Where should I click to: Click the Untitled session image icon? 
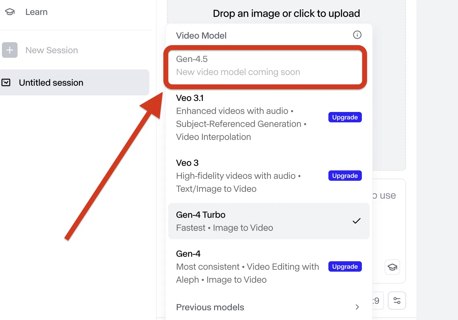point(6,82)
